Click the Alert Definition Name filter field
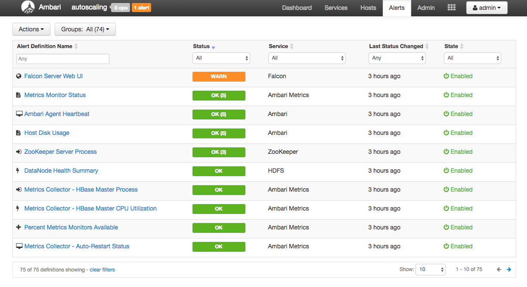Screen dimensions: 527x287 tap(62, 58)
